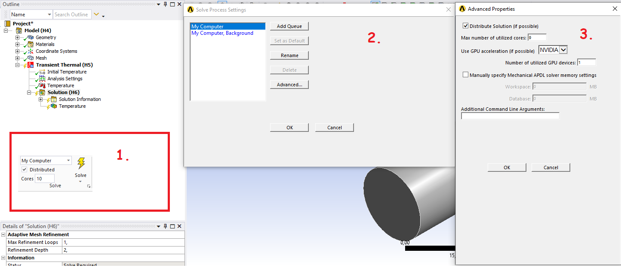Image resolution: width=621 pixels, height=280 pixels.
Task: Open the NVIDIA GPU acceleration dropdown
Action: (x=564, y=49)
